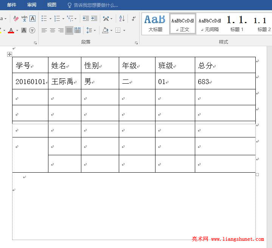The height and width of the screenshot is (248, 272).
Task: Sort text with A-Z button
Action: coord(122,19)
